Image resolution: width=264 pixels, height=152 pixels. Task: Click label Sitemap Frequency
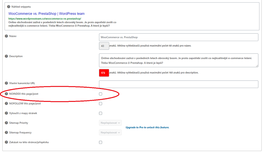[x=20, y=133]
